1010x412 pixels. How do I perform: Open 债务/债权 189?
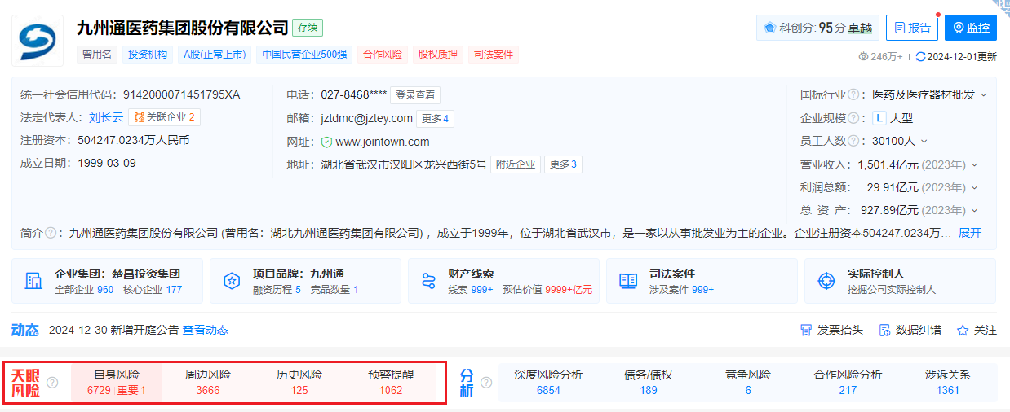coord(649,383)
